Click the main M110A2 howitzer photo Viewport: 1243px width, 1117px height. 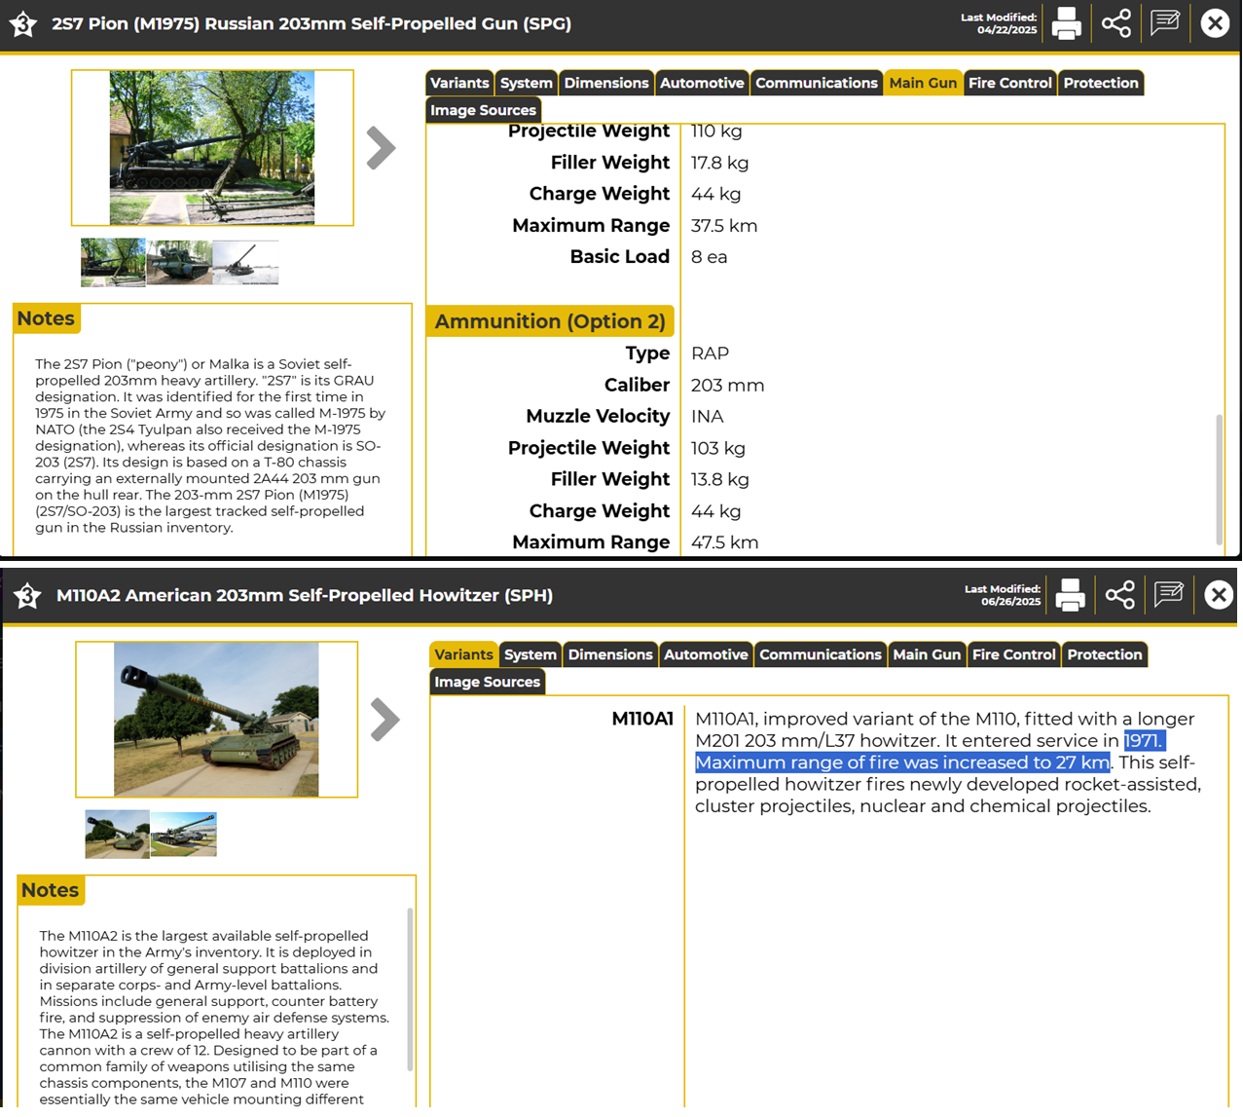tap(216, 720)
